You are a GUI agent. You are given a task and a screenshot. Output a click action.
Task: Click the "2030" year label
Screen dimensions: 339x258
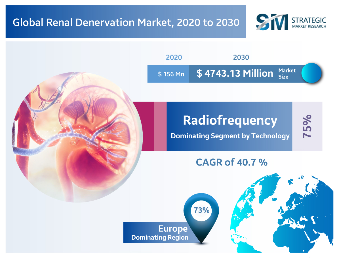241,57
